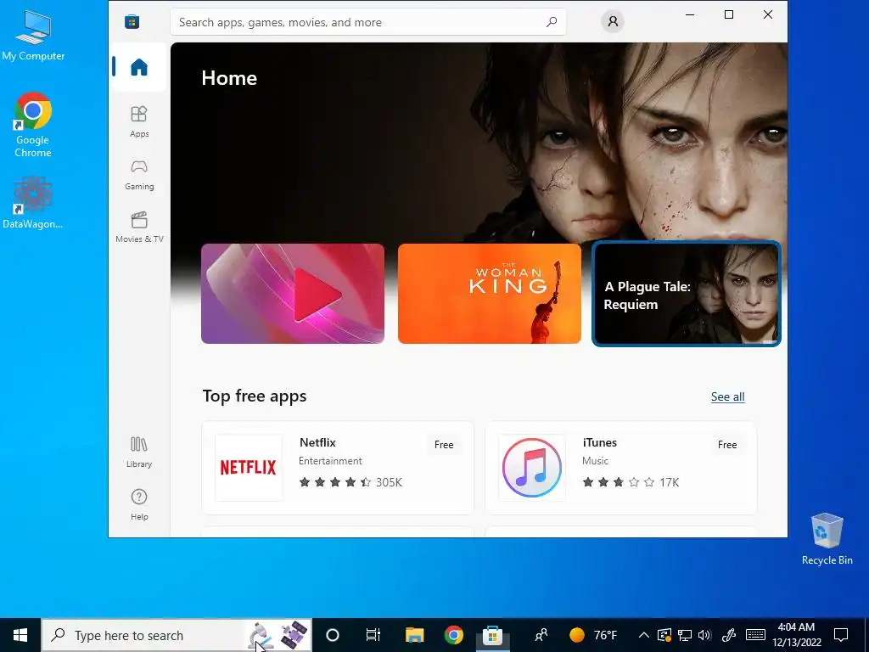869x652 pixels.
Task: Open the People icon on taskbar
Action: pyautogui.click(x=541, y=635)
